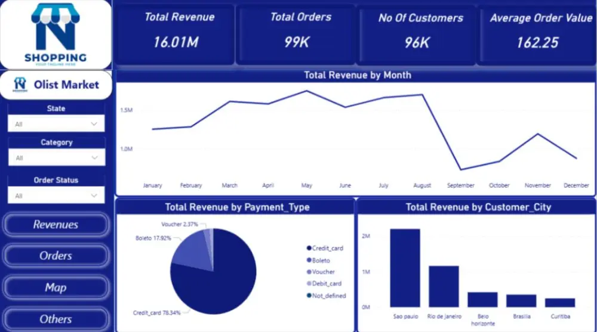597x332 pixels.
Task: Click the May peak on line chart
Action: pos(306,91)
